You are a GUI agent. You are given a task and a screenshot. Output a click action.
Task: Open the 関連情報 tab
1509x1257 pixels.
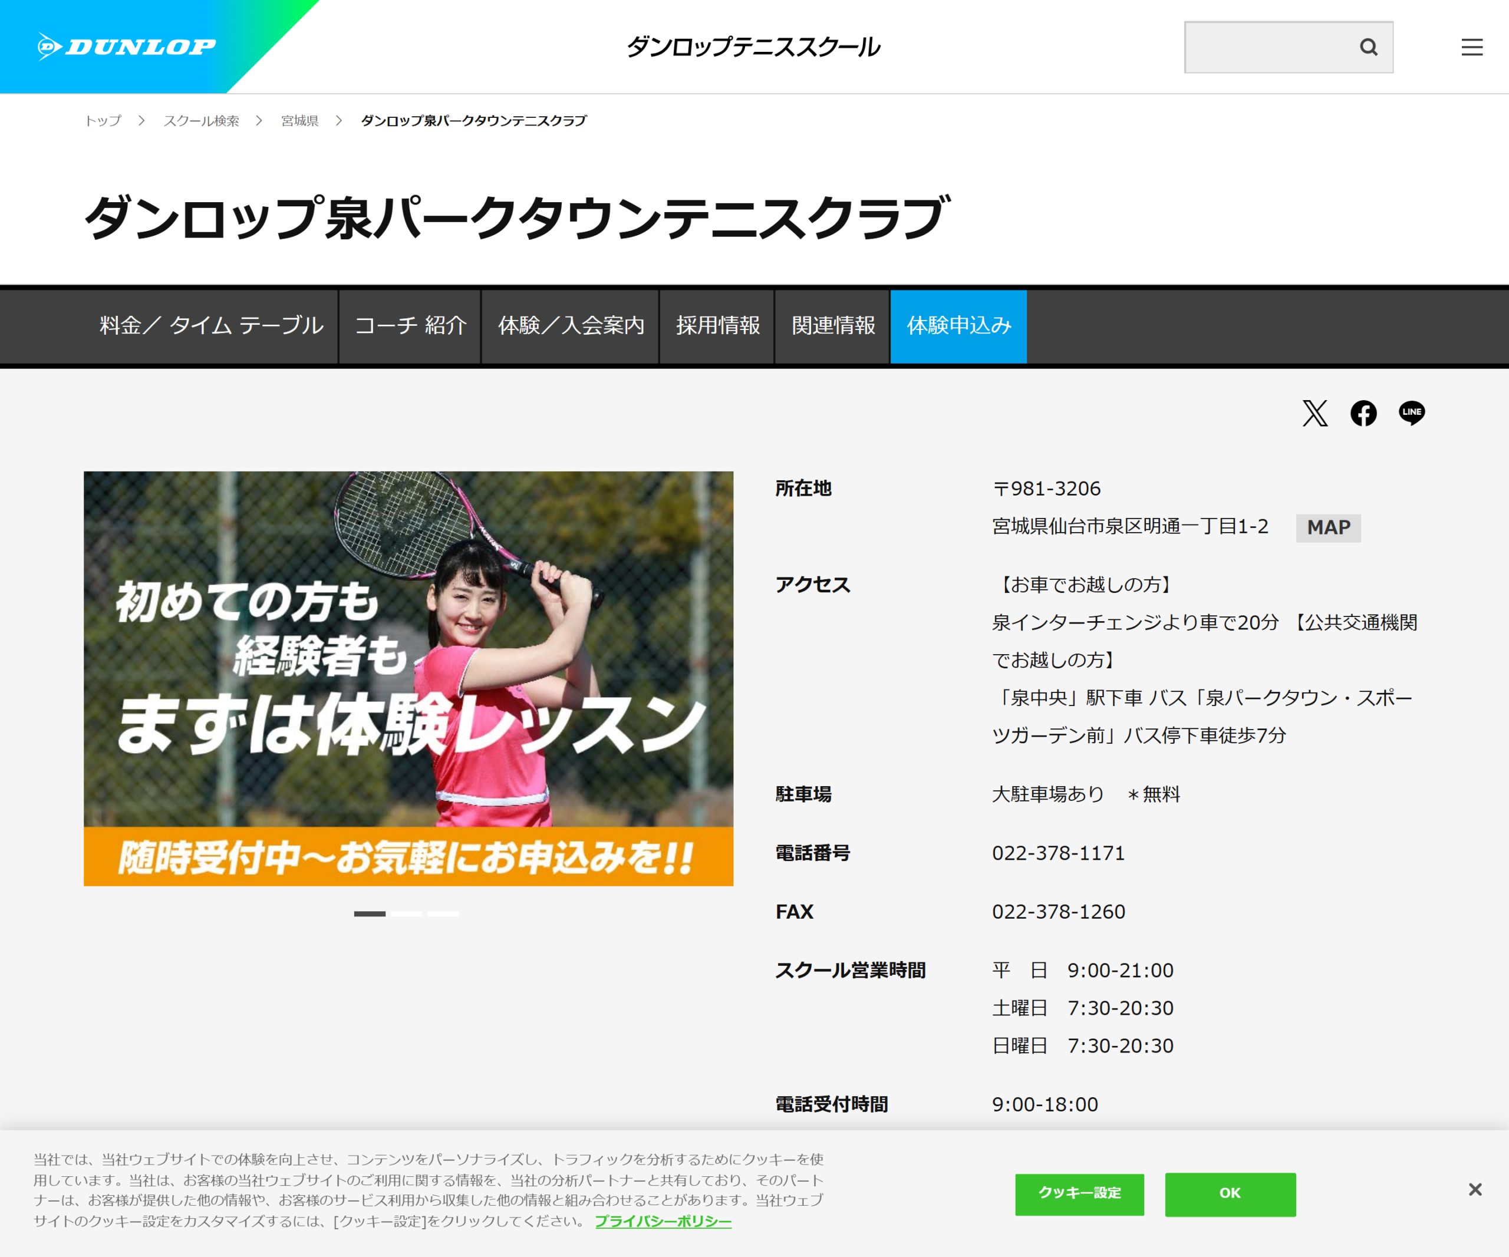(833, 326)
